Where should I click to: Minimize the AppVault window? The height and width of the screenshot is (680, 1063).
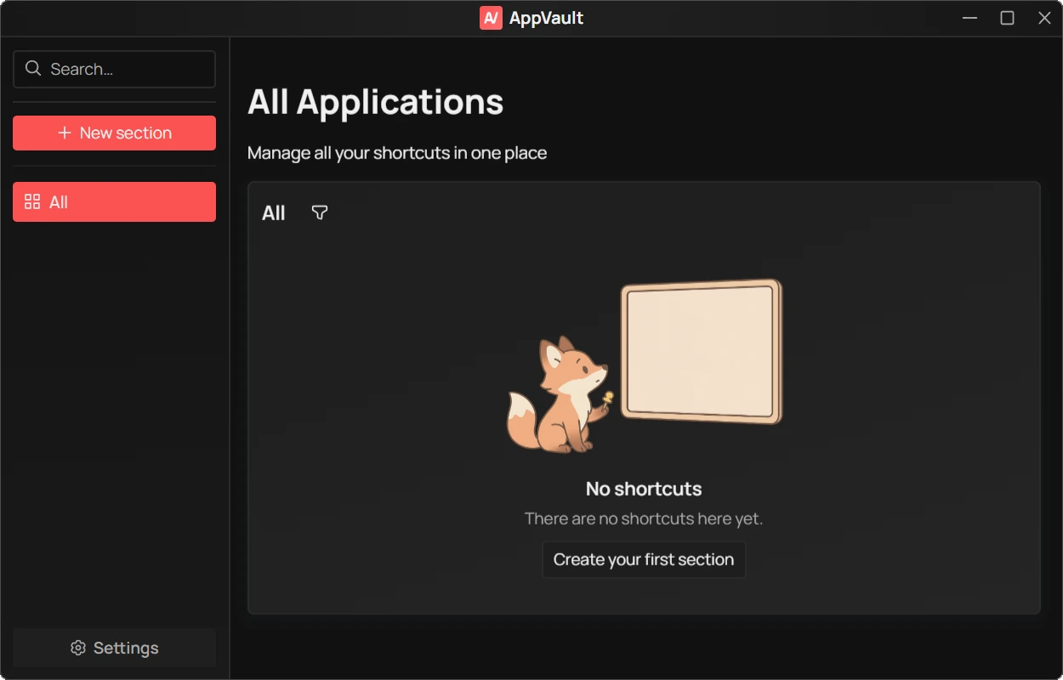969,17
